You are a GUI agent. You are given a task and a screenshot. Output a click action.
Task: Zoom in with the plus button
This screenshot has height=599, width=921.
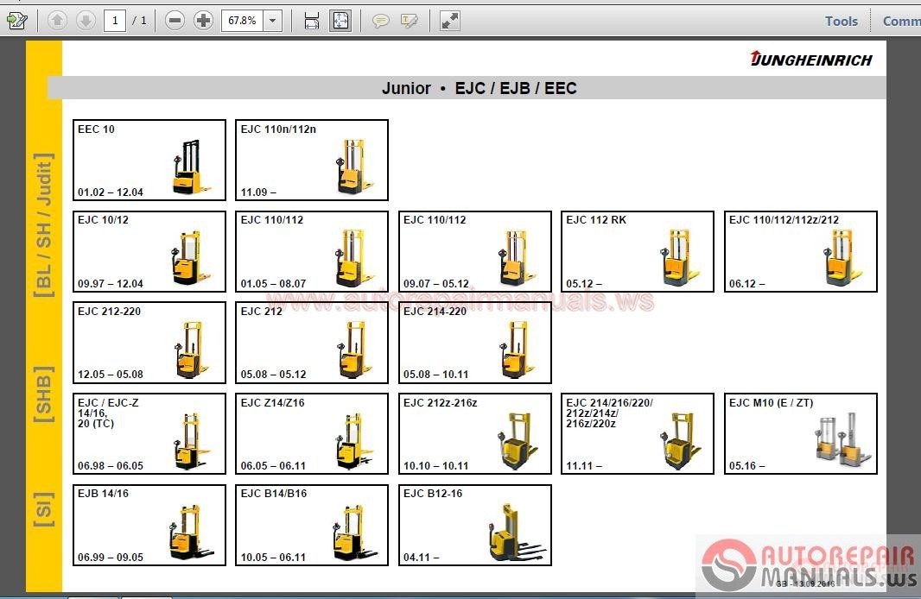pos(203,21)
